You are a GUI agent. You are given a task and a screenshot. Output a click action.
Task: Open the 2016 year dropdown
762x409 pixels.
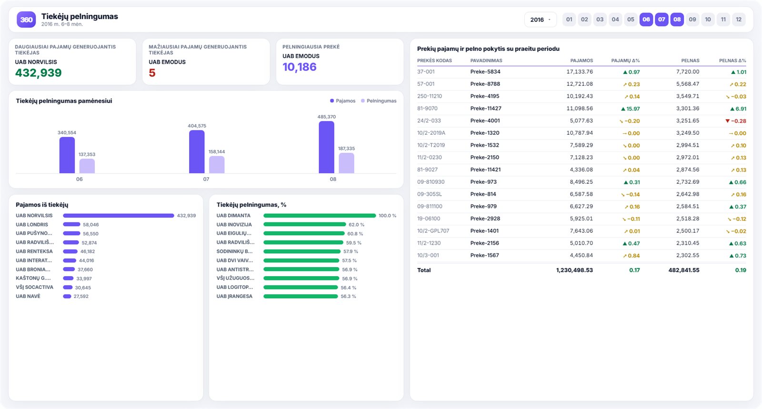(x=541, y=20)
